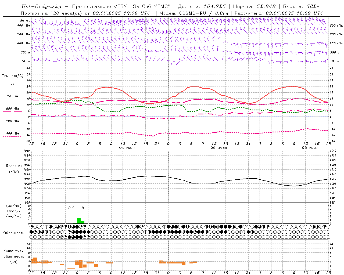Click the Ust-Ordynsky station title

pyautogui.click(x=41, y=7)
